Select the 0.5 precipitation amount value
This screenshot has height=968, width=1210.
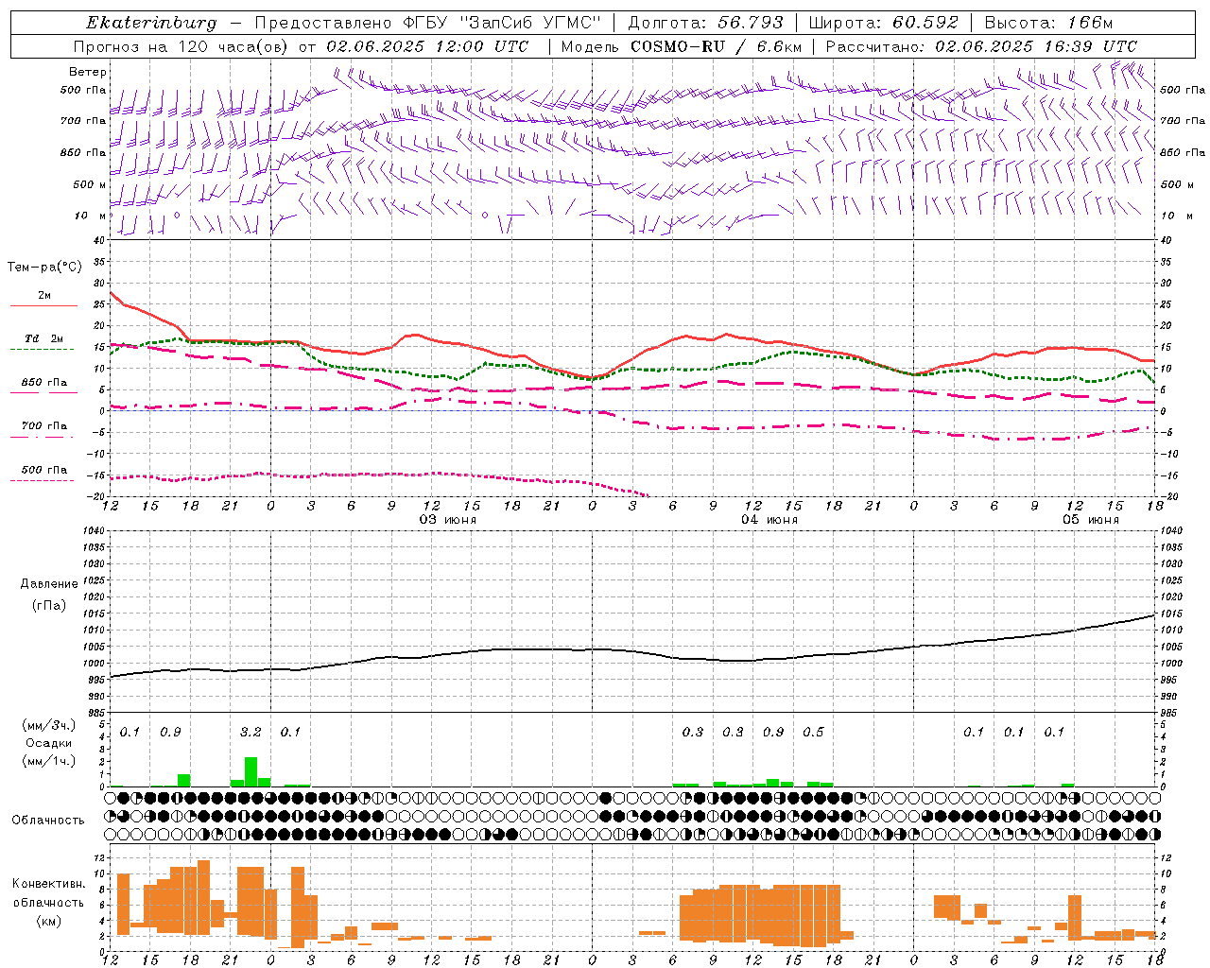[813, 732]
